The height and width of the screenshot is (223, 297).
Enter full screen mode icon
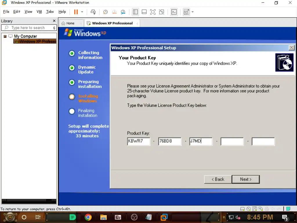click(x=153, y=12)
